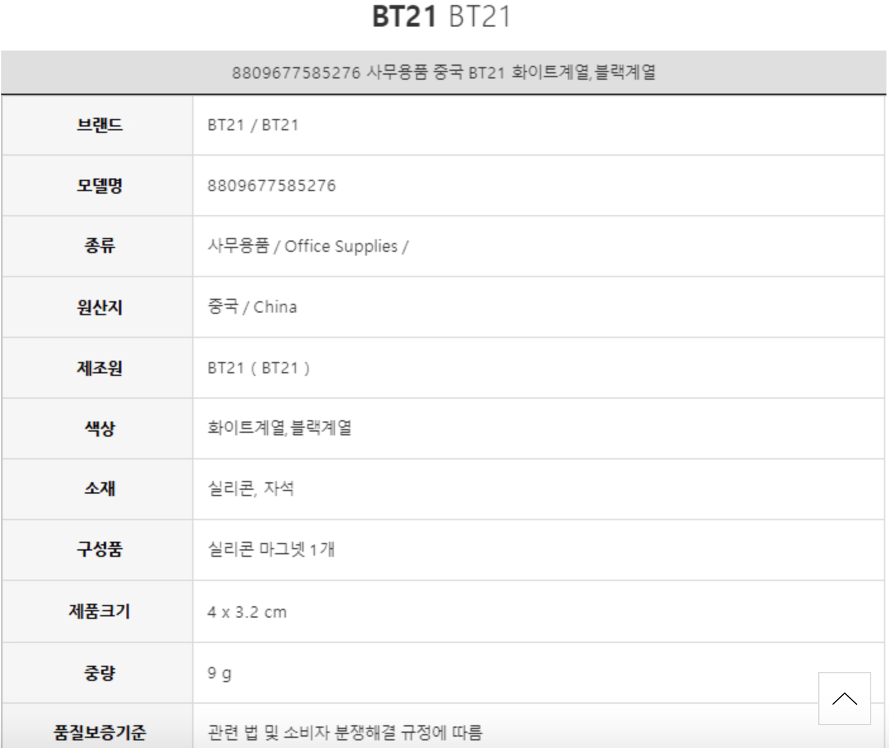Viewport: 889px width, 748px height.
Task: Click the 종류 row label
Action: (x=99, y=246)
